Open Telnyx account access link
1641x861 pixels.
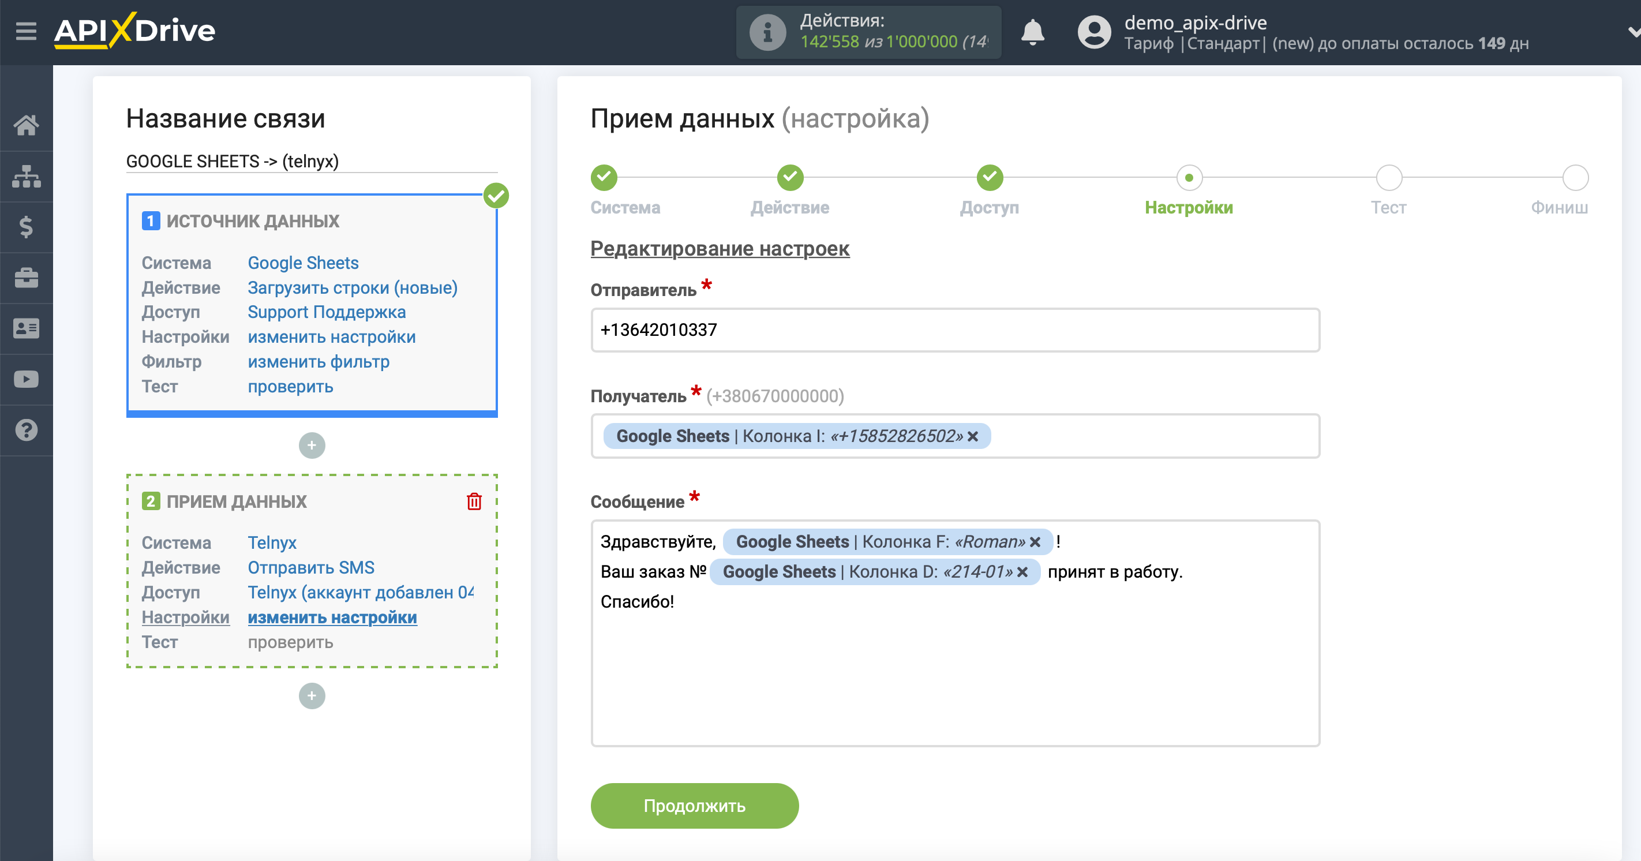tap(361, 592)
